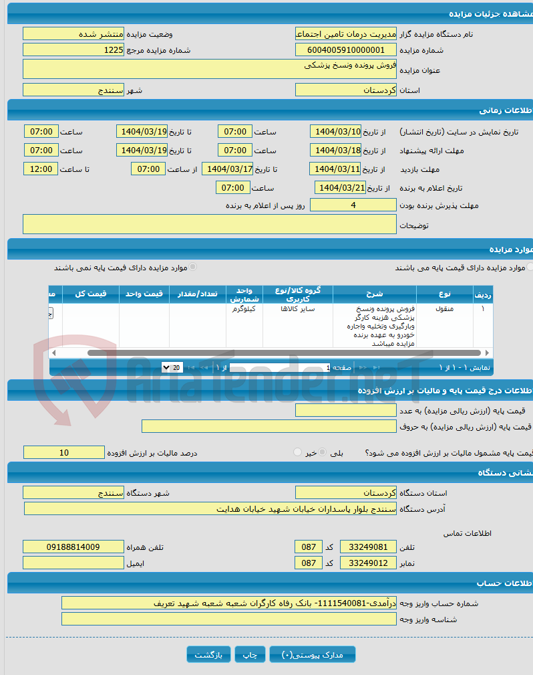533x675 pixels.
Task: Click the visit end time 12:00 field
Action: pos(41,169)
